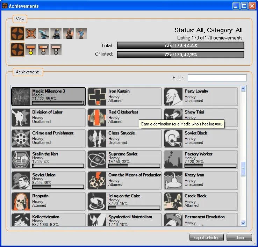The image size is (258, 247).
Task: Filter by the Pyro class icon
Action: pos(56,34)
